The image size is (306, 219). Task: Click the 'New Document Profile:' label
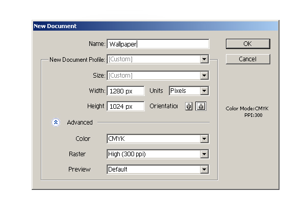[77, 60]
